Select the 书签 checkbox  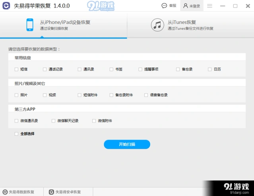(111, 69)
